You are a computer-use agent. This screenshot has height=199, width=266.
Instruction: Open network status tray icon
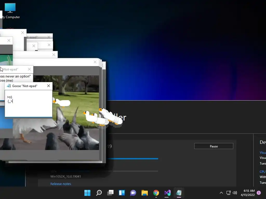pyautogui.click(x=228, y=193)
